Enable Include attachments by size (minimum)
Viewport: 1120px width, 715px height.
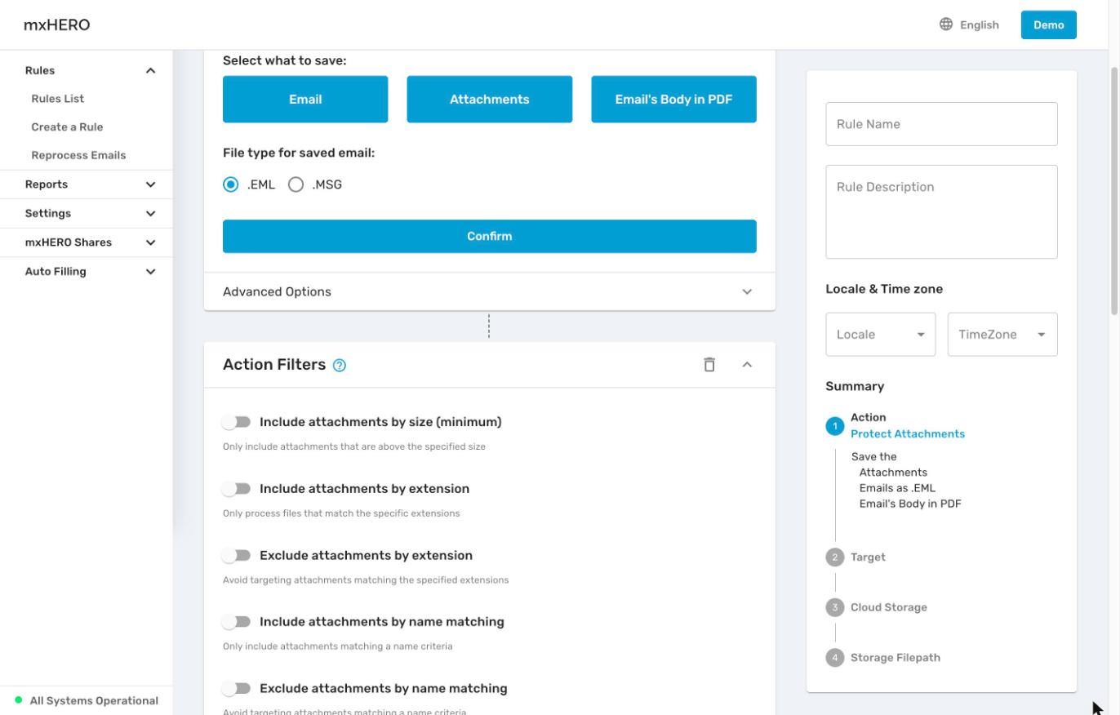tap(237, 422)
